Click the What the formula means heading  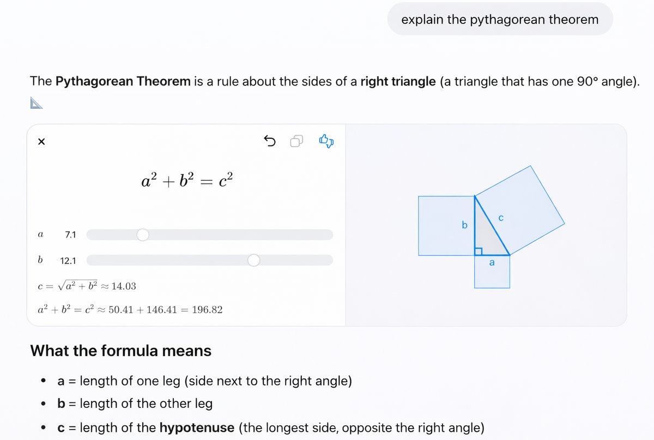(x=120, y=351)
